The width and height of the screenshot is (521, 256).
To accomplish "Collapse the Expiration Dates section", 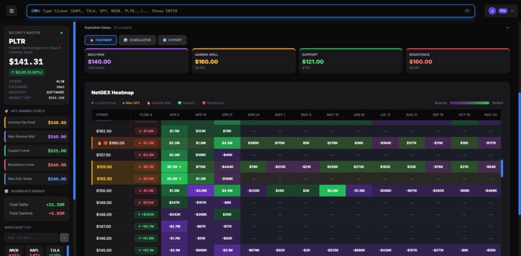I will 507,27.
